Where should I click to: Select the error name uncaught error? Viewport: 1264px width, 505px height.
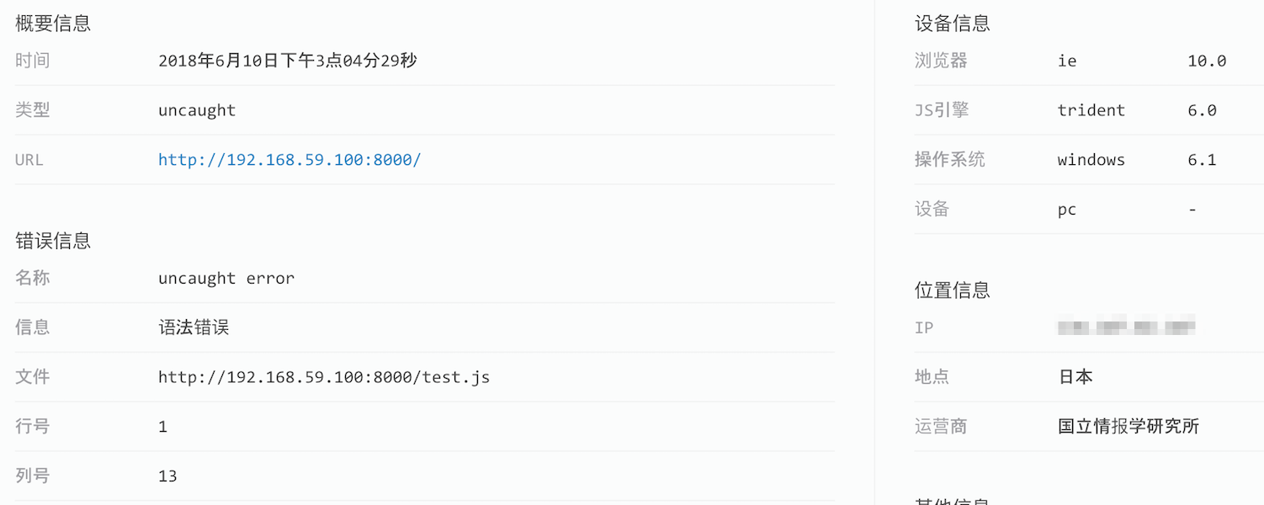tap(226, 278)
